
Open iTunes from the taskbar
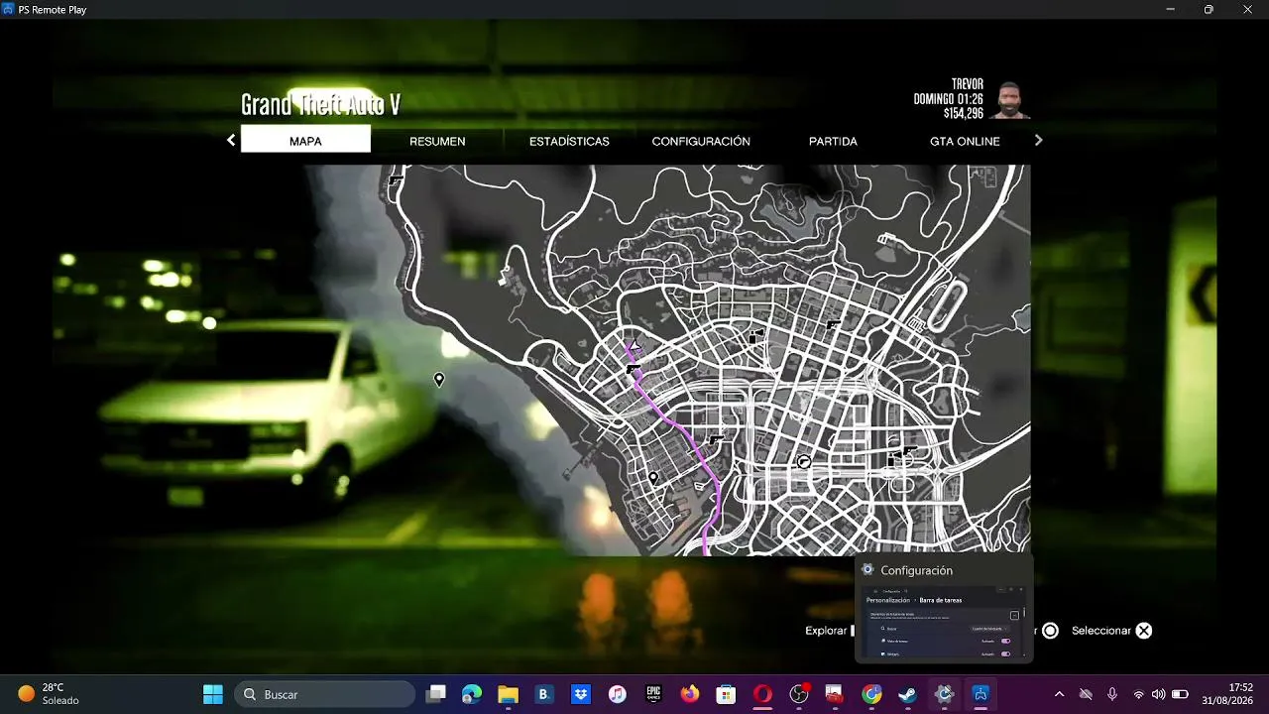point(617,694)
